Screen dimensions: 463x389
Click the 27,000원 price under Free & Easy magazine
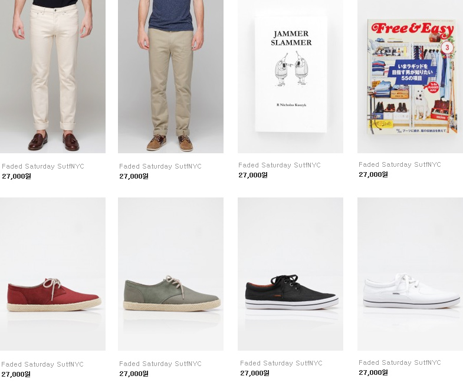pos(373,174)
